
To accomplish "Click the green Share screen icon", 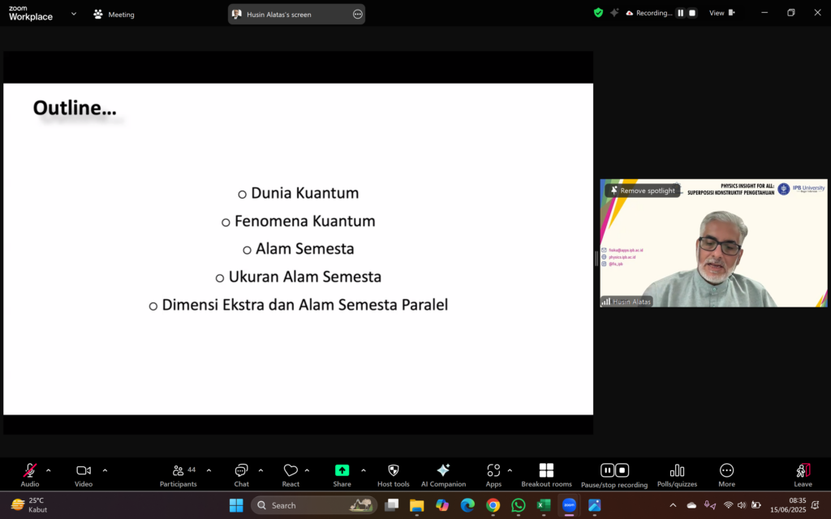I will 342,470.
